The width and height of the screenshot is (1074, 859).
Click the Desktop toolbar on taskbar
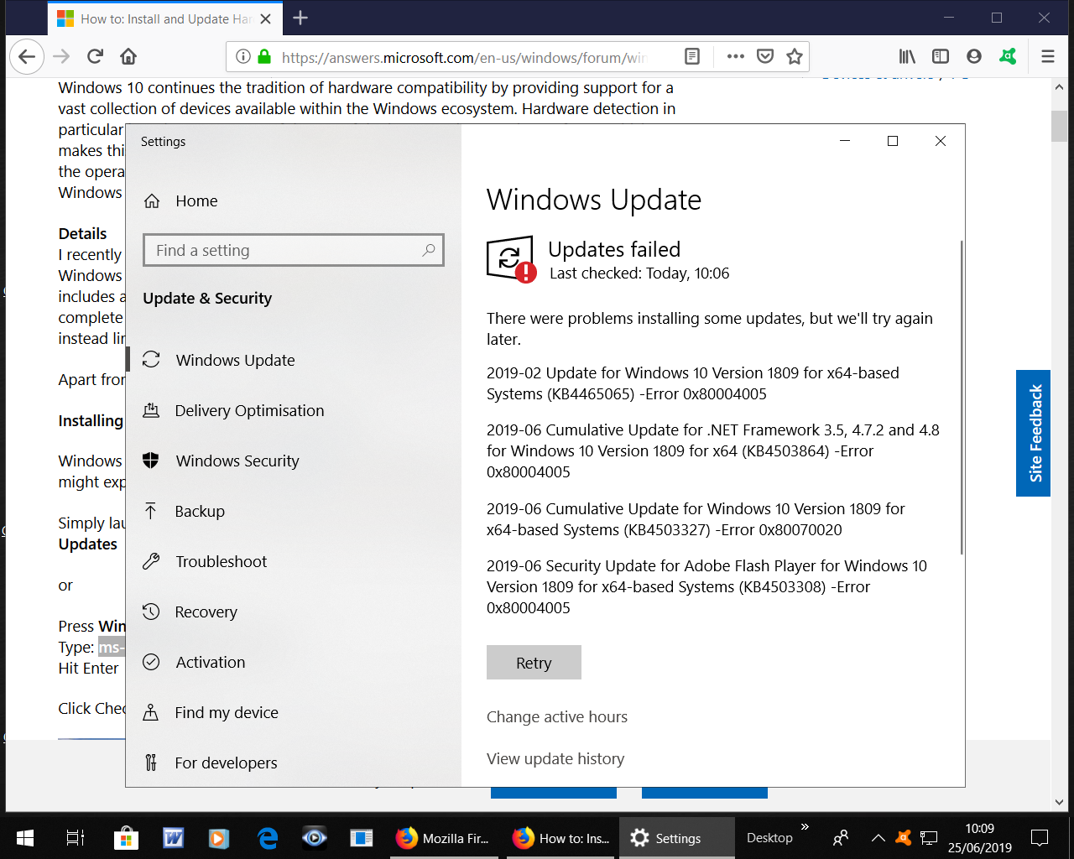click(769, 838)
